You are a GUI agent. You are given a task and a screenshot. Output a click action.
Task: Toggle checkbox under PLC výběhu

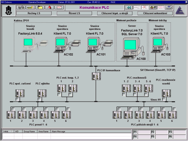click(39, 99)
